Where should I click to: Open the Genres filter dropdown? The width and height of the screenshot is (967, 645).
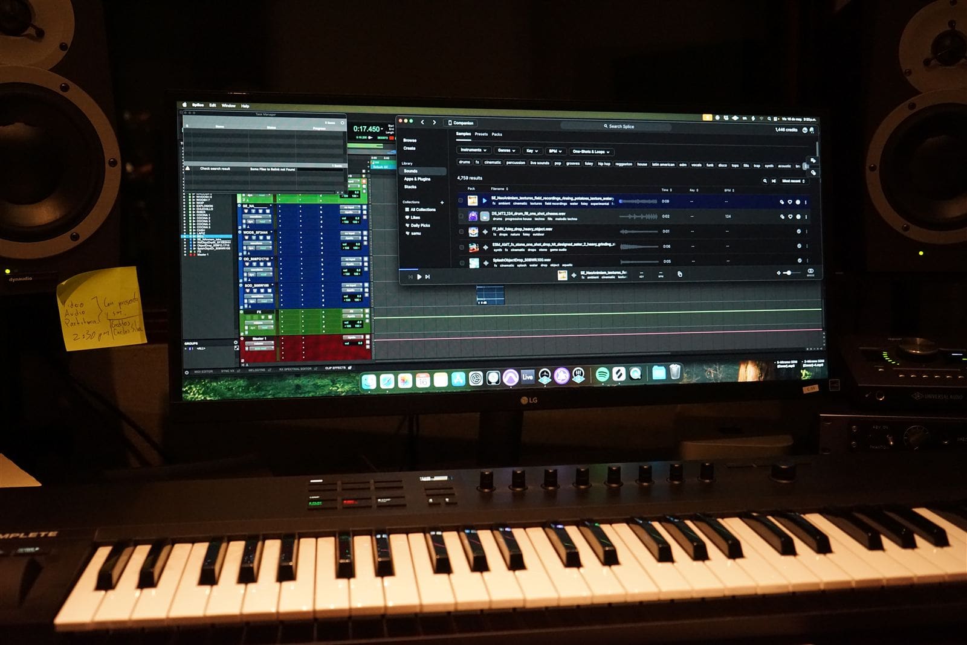coord(506,150)
